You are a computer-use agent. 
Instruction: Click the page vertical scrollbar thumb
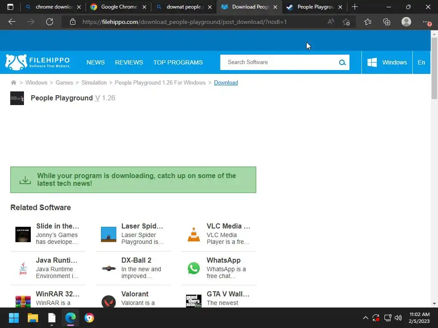[x=434, y=68]
